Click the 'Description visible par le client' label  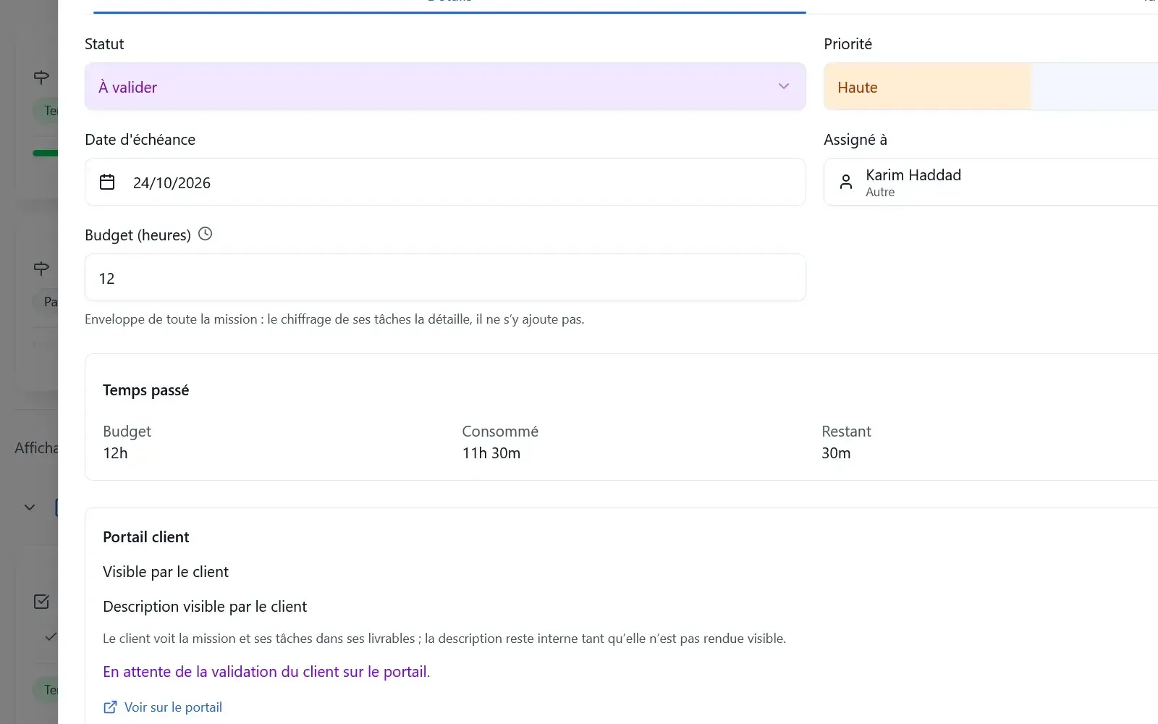coord(205,607)
